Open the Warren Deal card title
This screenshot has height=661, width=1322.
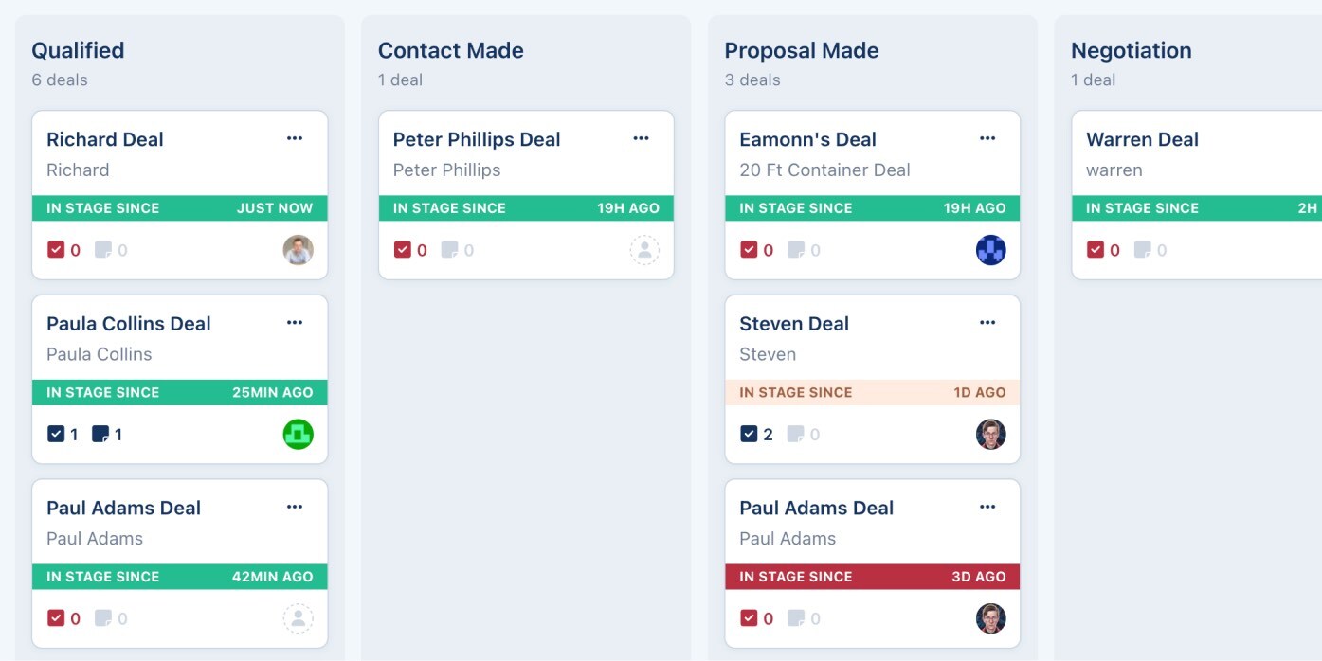click(1142, 139)
